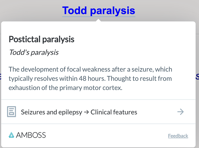Click the Postictal paralysis title
This screenshot has width=199, height=148.
pos(42,39)
